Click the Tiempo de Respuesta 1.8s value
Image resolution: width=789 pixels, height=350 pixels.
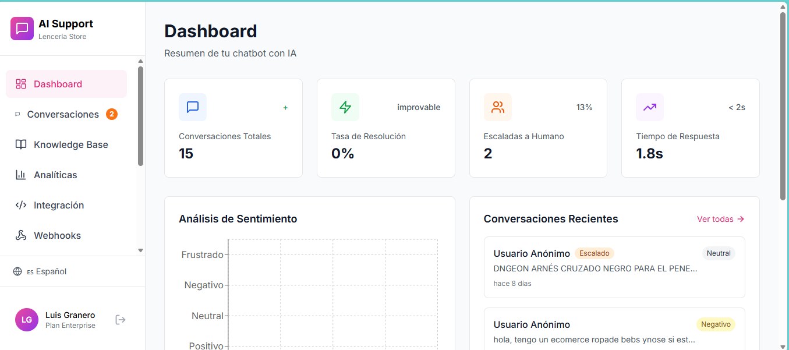click(650, 154)
